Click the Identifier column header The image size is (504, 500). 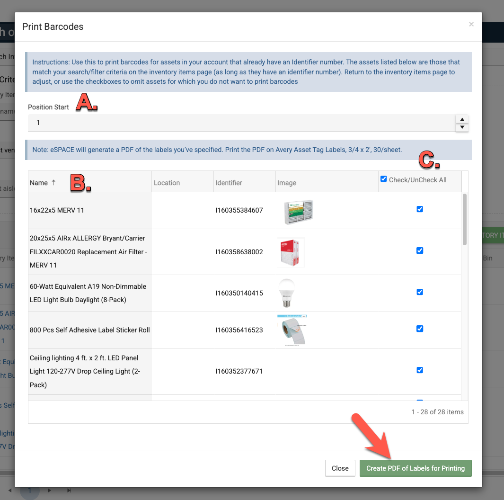click(x=229, y=183)
